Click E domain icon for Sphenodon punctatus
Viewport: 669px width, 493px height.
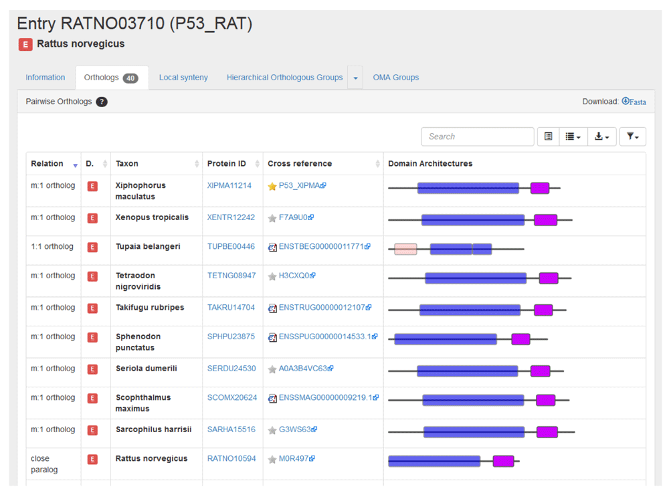pyautogui.click(x=92, y=337)
